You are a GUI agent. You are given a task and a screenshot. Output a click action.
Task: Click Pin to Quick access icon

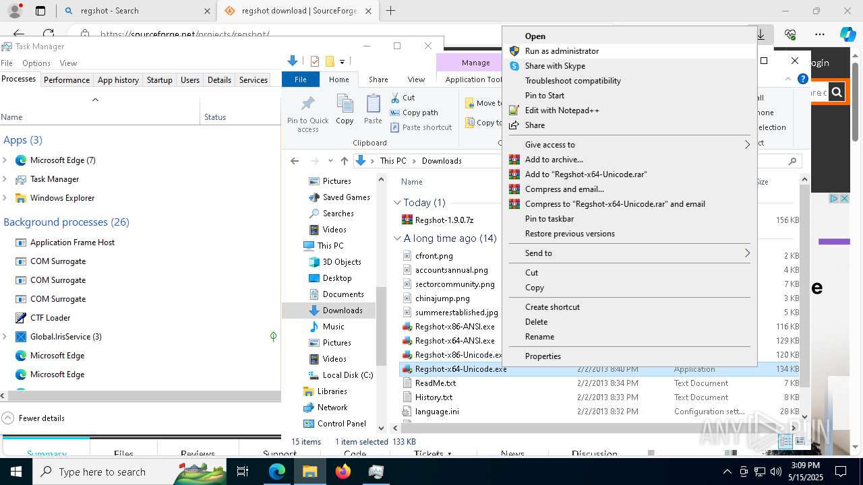click(x=308, y=104)
